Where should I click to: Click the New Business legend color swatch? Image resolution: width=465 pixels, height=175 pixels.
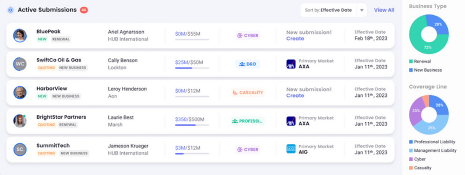point(411,70)
